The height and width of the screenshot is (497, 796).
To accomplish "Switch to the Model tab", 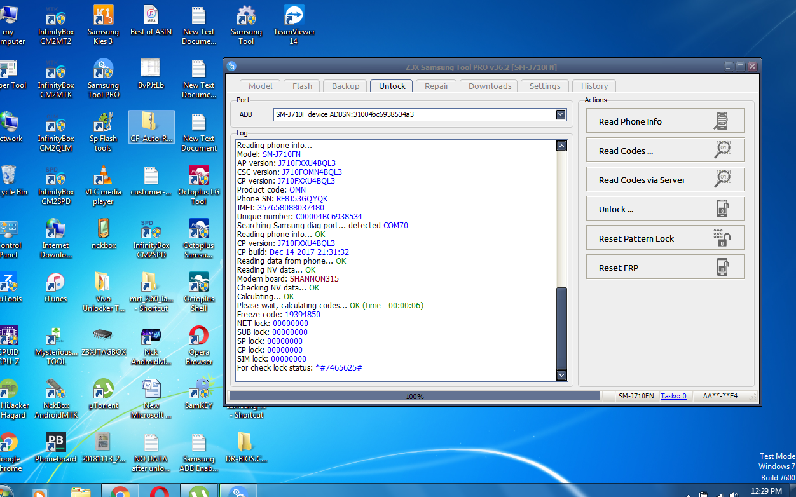I will pyautogui.click(x=261, y=86).
